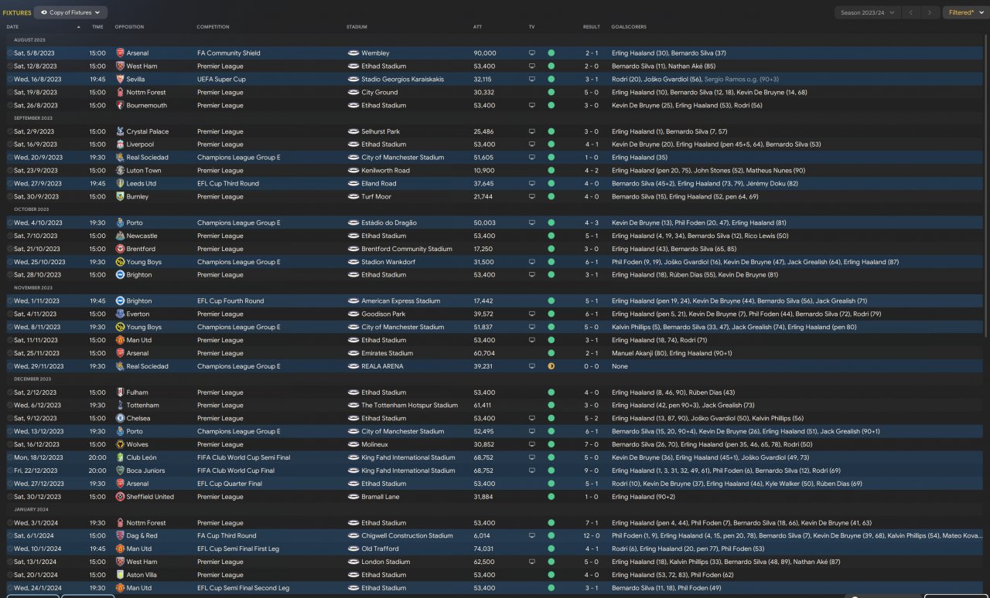The width and height of the screenshot is (990, 598).
Task: Click the Luton Town club badge
Action: pos(120,171)
